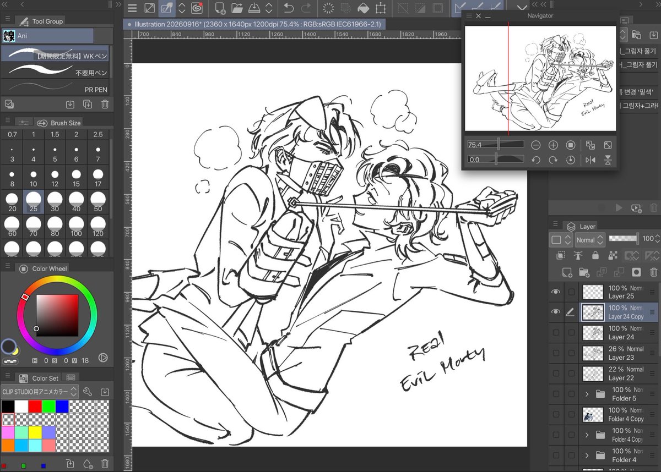Toggle Lock Transparent Pixels icon
Image resolution: width=661 pixels, height=472 pixels.
(x=613, y=255)
